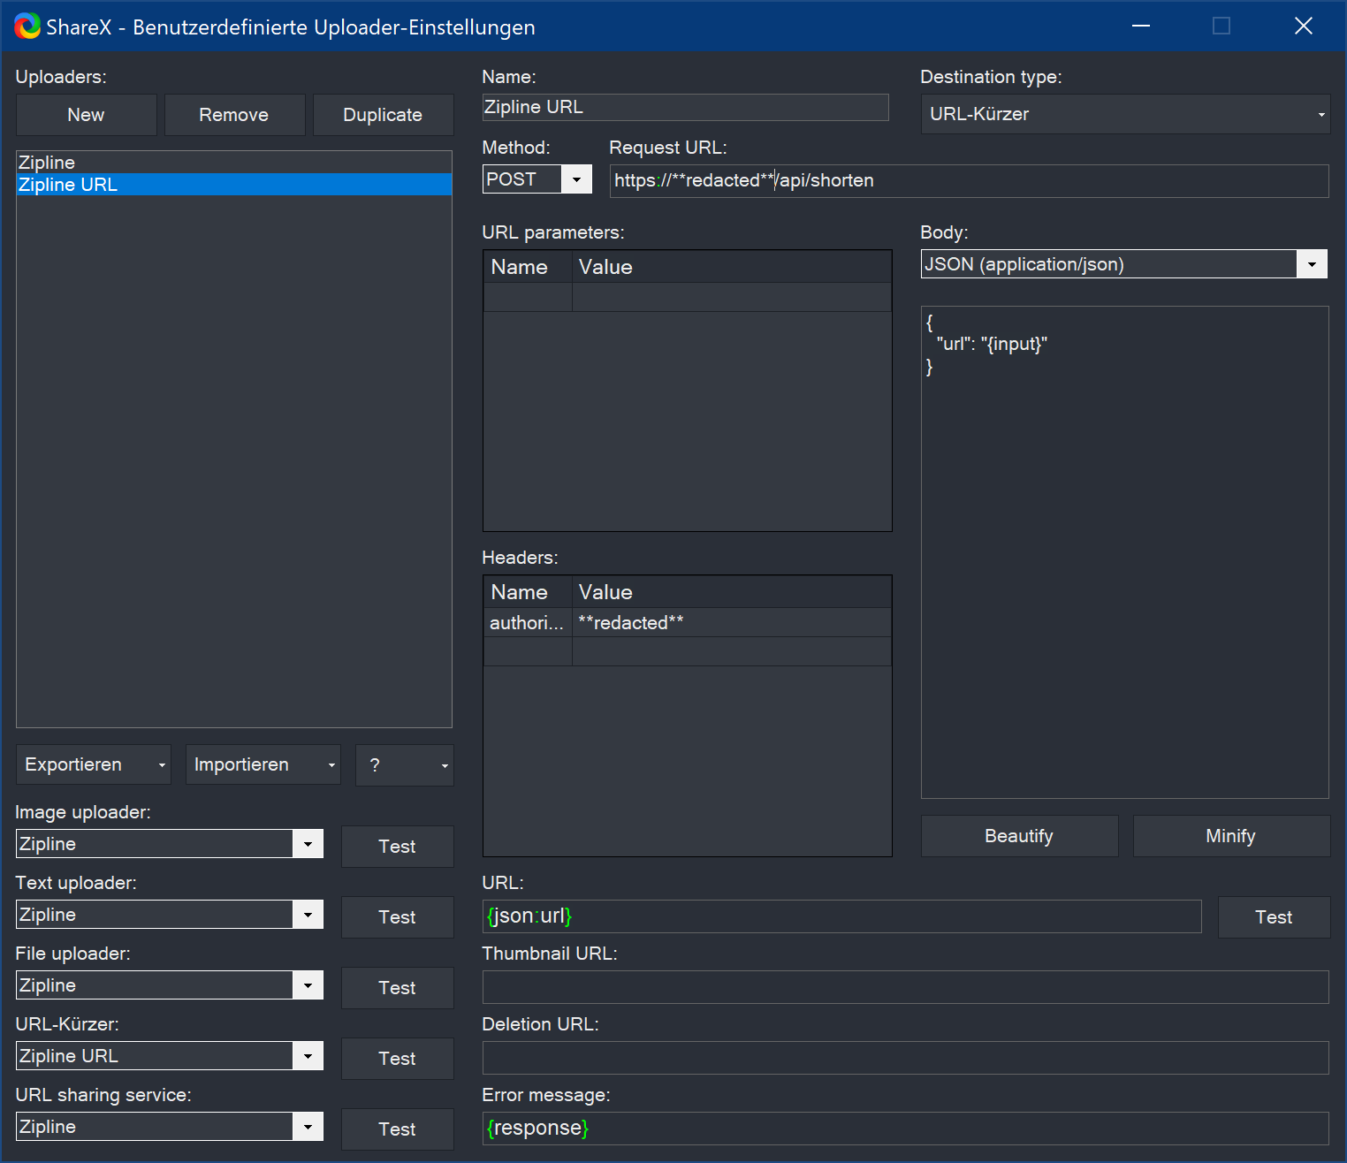The image size is (1347, 1163).
Task: Open the Body type dropdown JSON (application/json)
Action: (x=1312, y=263)
